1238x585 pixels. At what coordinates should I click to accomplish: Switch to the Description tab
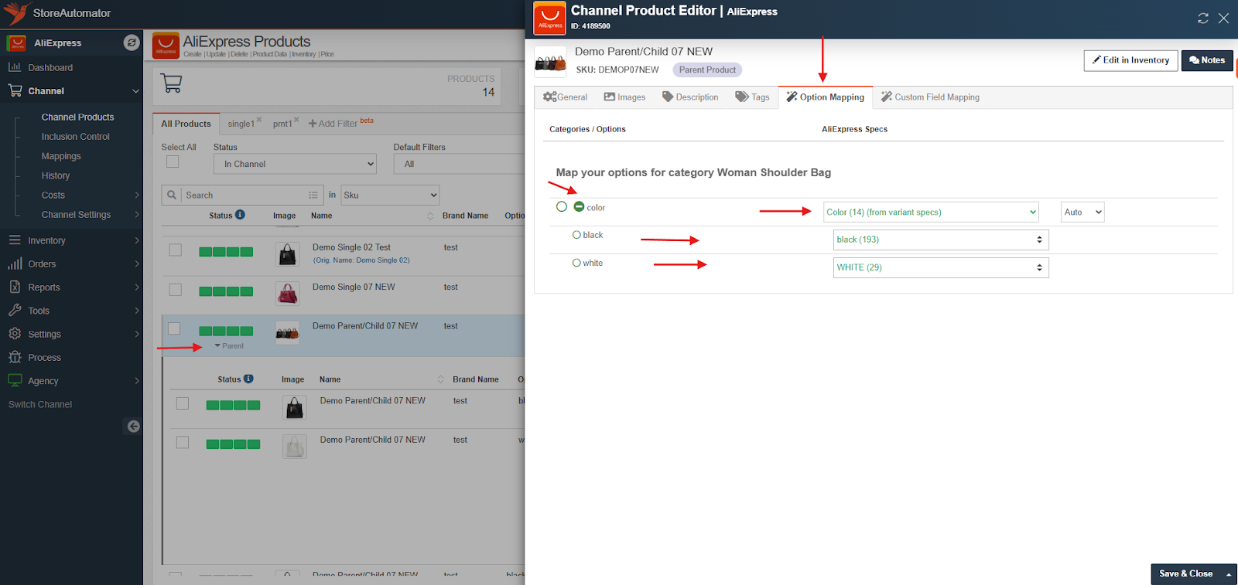click(690, 97)
